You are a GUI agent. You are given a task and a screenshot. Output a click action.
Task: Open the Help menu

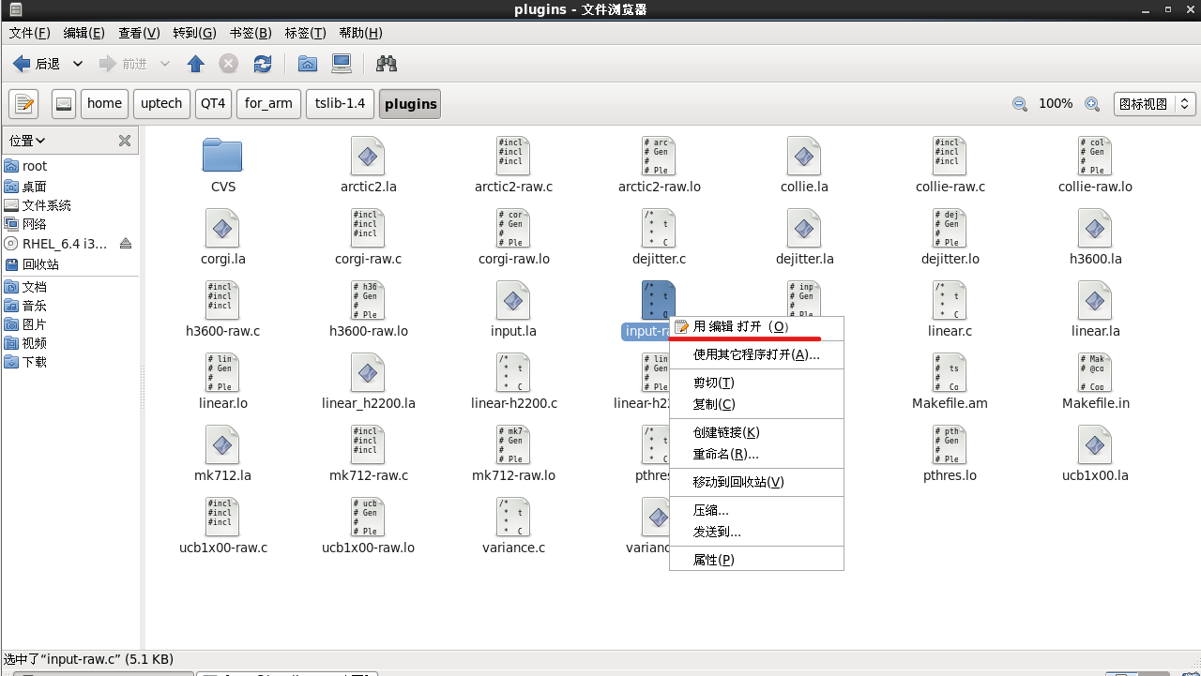tap(360, 33)
